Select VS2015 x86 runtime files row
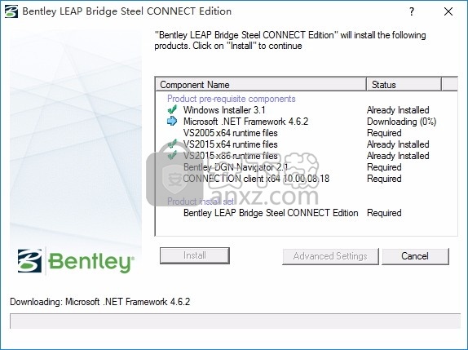The image size is (468, 350). click(x=307, y=156)
